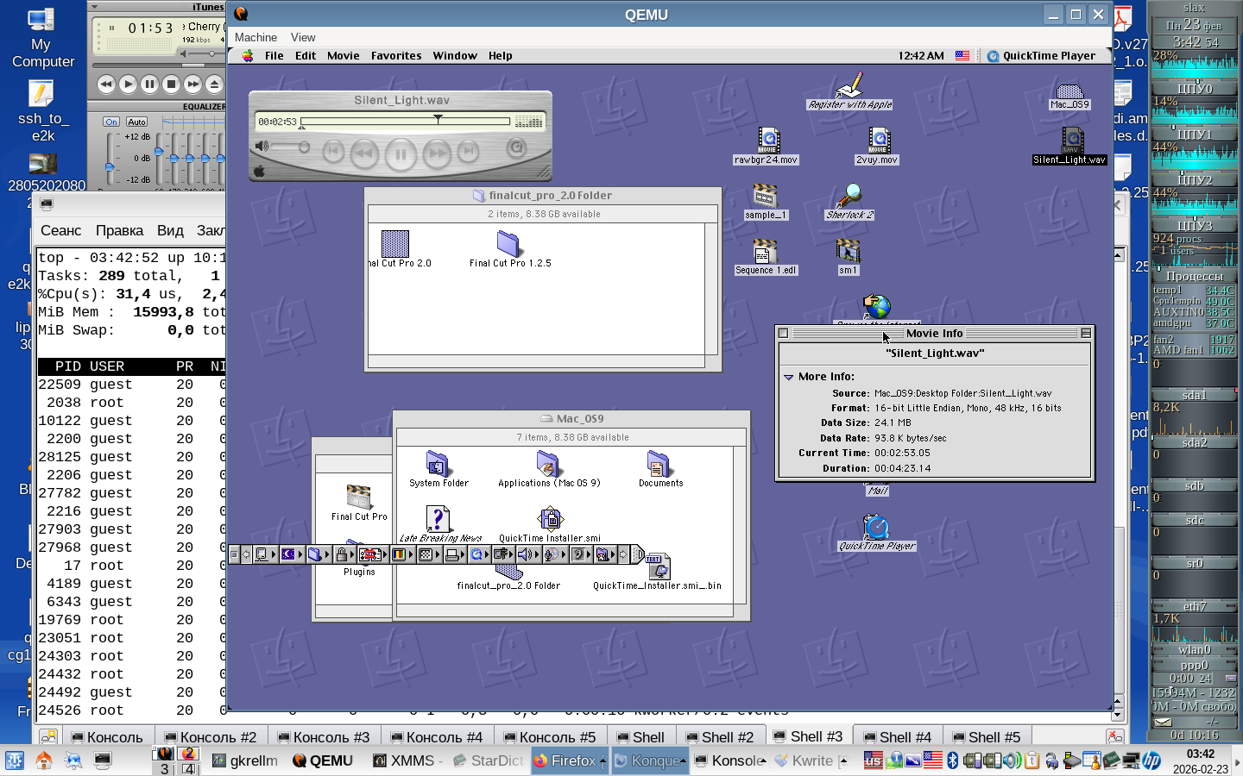
Task: Open the QuickTime Player application menu
Action: [x=1041, y=56]
